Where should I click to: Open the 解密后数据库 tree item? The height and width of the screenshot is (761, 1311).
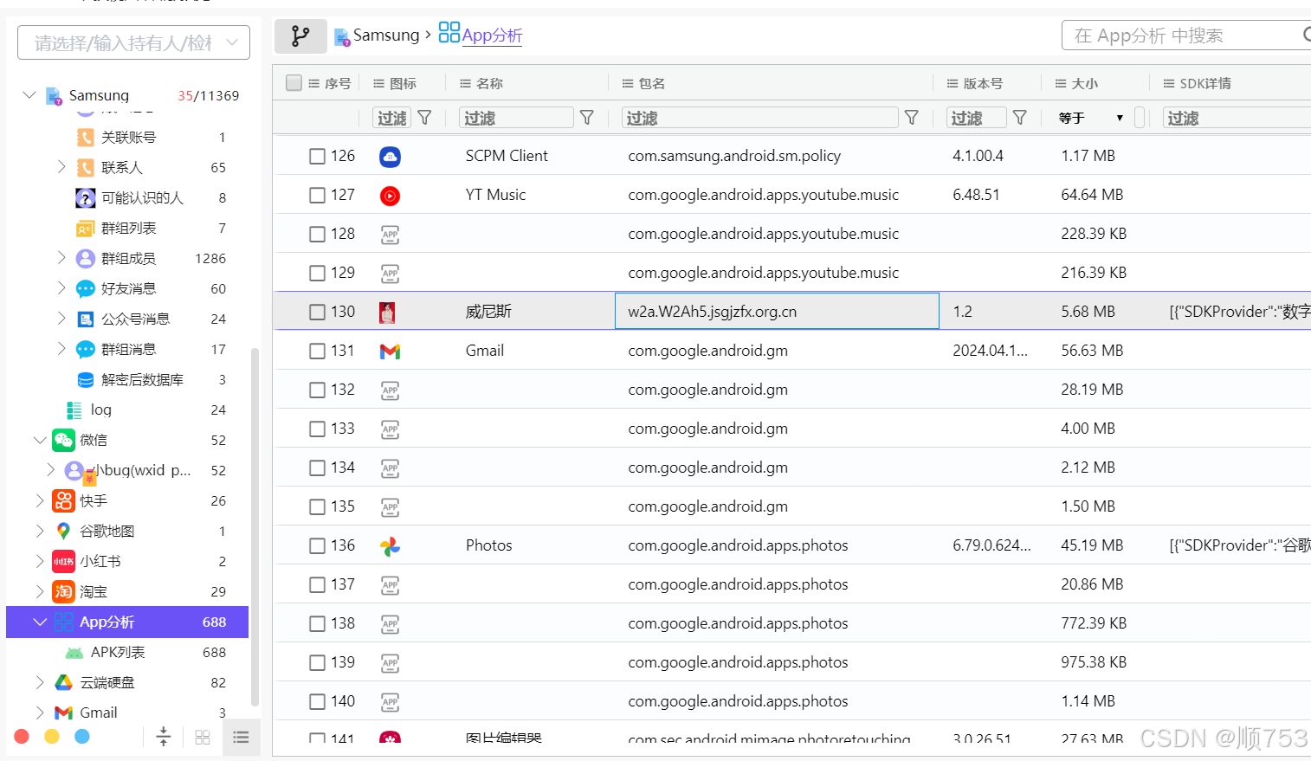point(142,379)
